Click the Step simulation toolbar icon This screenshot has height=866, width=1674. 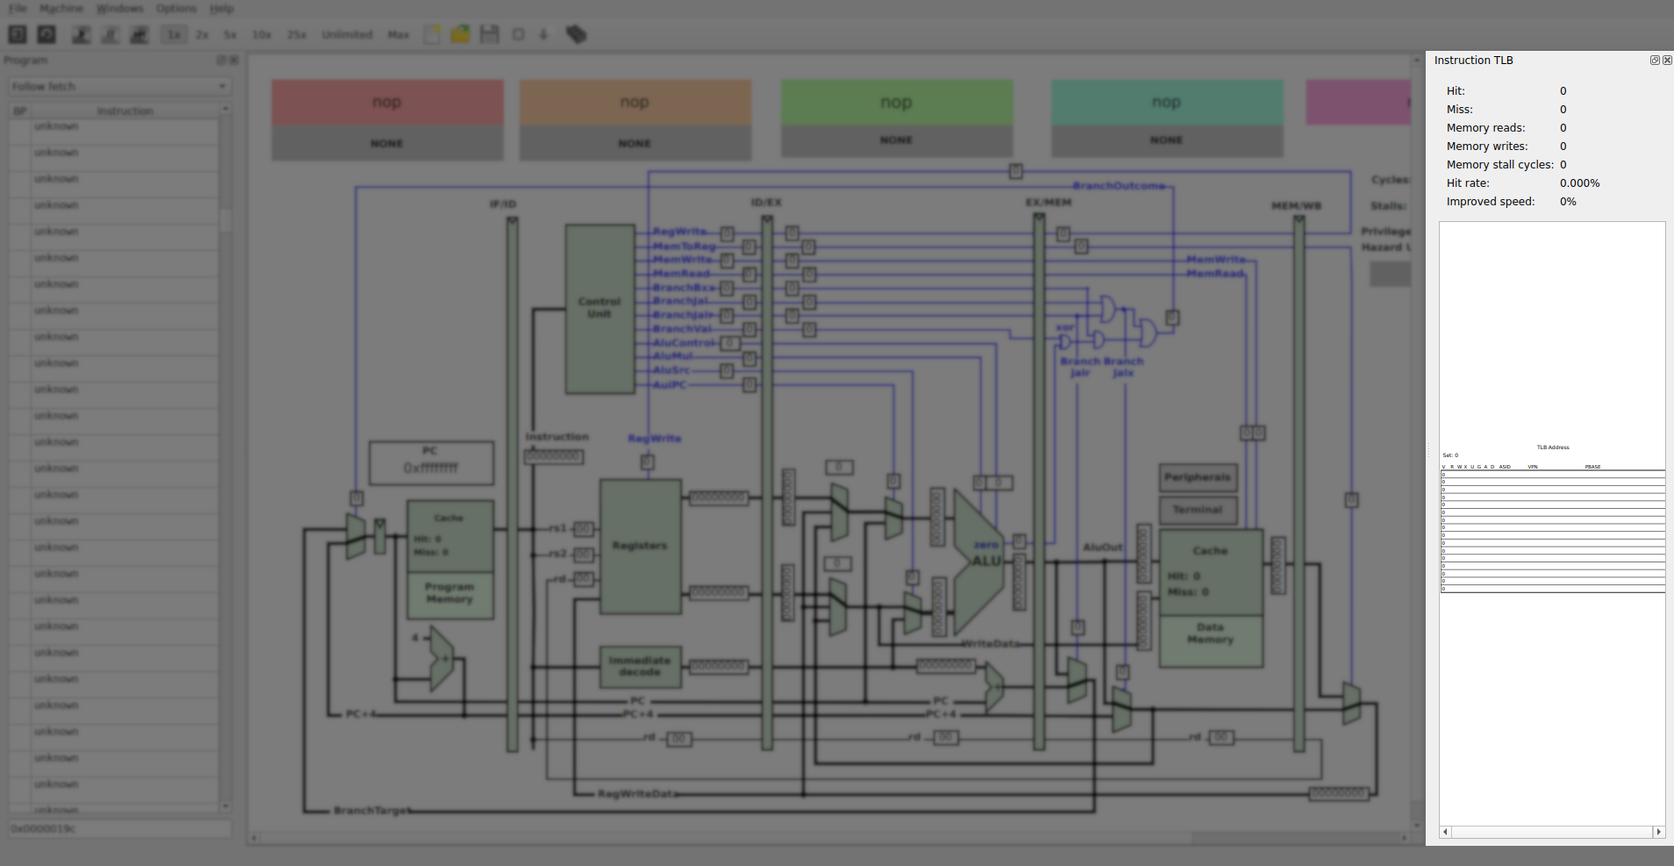[139, 34]
